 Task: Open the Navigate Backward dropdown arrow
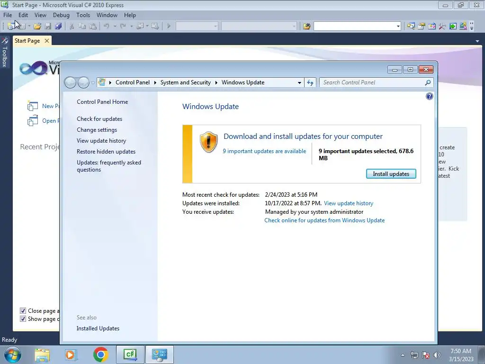coord(147,27)
